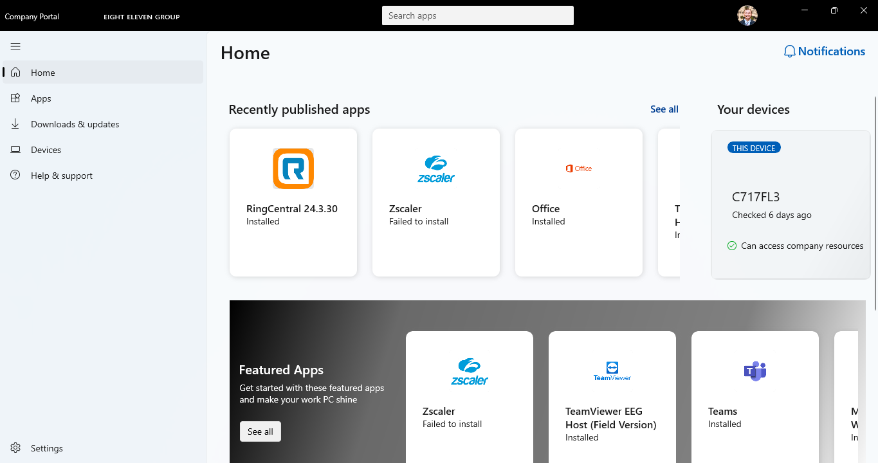This screenshot has height=463, width=878.
Task: Open Help & support page
Action: point(103,176)
